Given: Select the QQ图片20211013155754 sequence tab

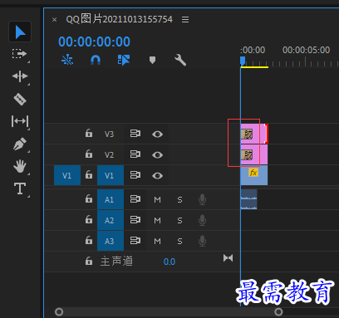Looking at the screenshot, I should (119, 19).
